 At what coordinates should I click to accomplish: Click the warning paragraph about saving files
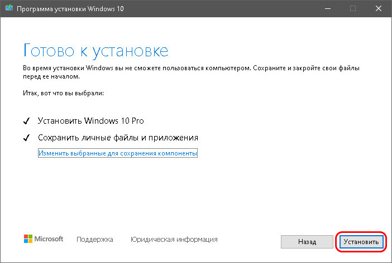click(x=191, y=72)
